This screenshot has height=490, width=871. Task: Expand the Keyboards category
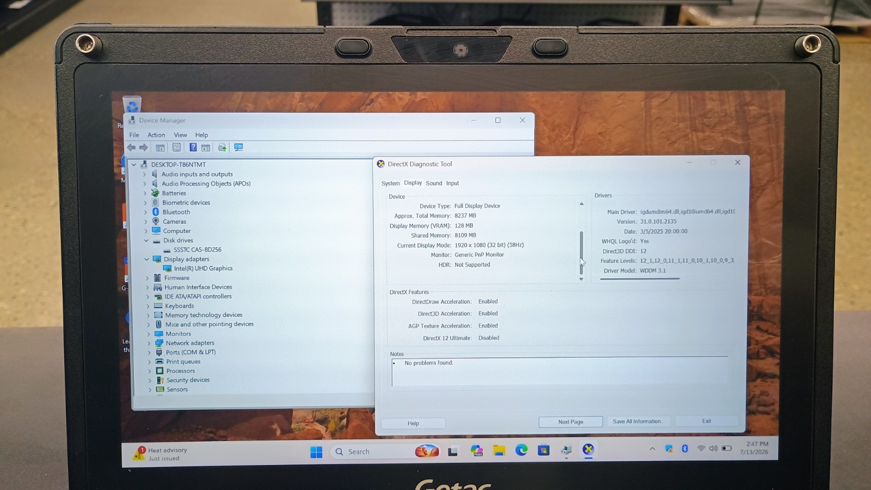point(148,306)
